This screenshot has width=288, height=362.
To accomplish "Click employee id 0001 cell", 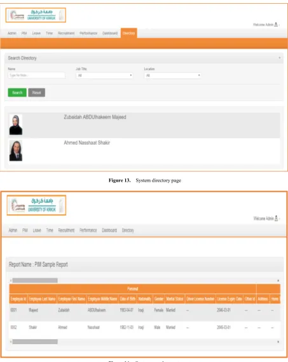I will click(13, 310).
